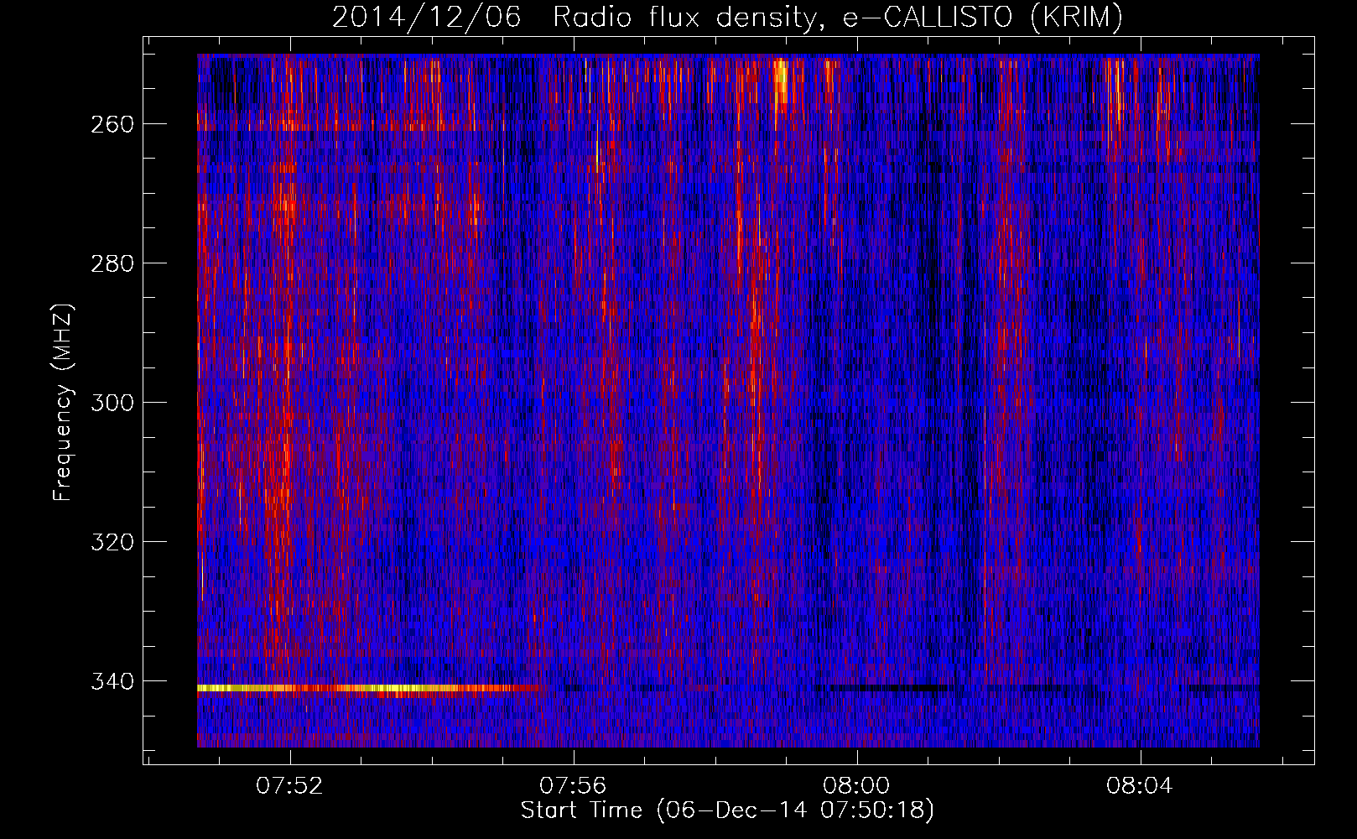
Task: Click the "Start Time (06-Dec-14 07:50:18)" label
Action: pos(727,810)
